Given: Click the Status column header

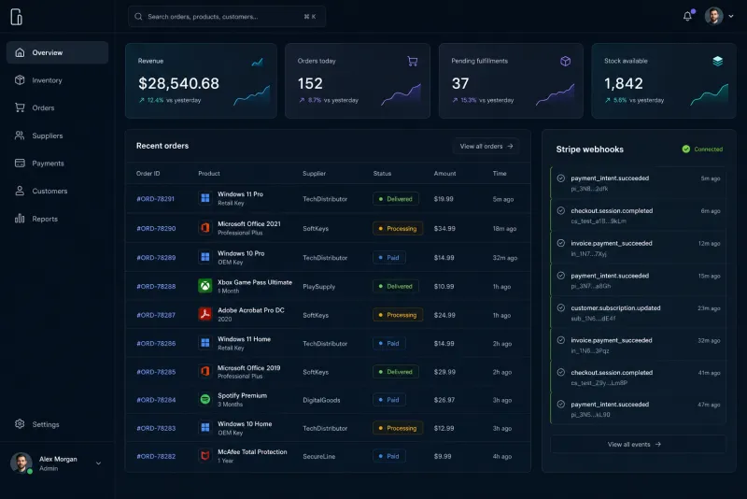Looking at the screenshot, I should 382,174.
